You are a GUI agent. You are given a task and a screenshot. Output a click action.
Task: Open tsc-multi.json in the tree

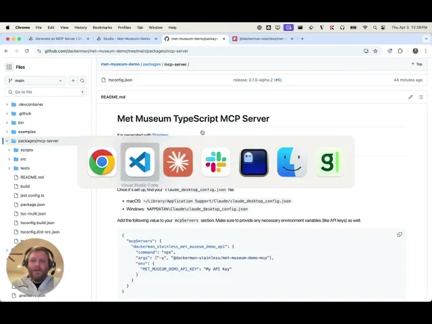tap(33, 213)
